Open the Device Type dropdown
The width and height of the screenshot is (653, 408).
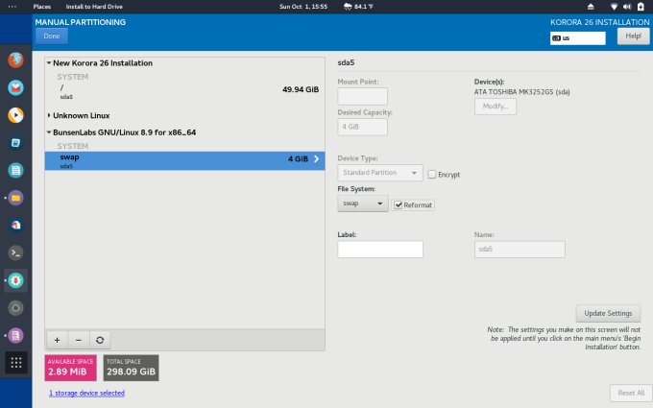tap(380, 173)
